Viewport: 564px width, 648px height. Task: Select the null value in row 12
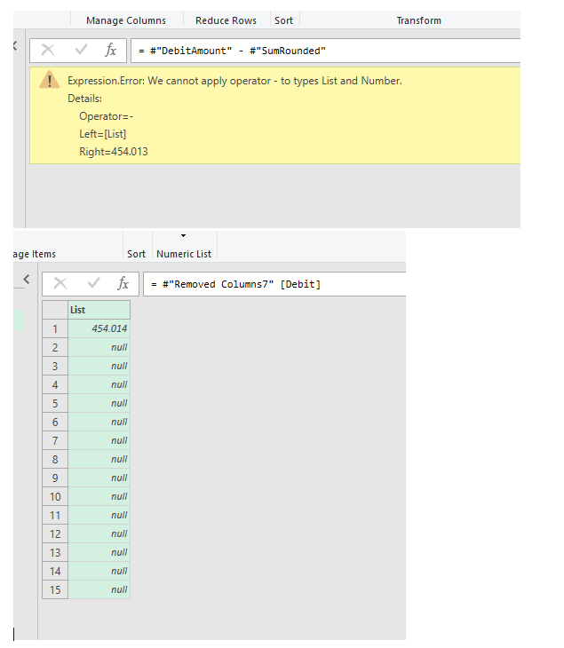click(x=99, y=534)
